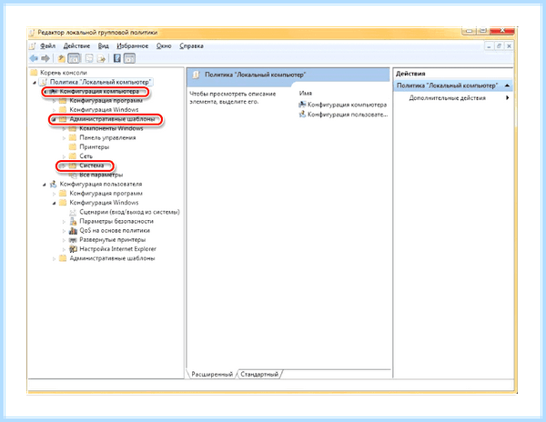Viewport: 546px width, 422px height.
Task: Switch to the Стандартный tab
Action: (x=259, y=375)
